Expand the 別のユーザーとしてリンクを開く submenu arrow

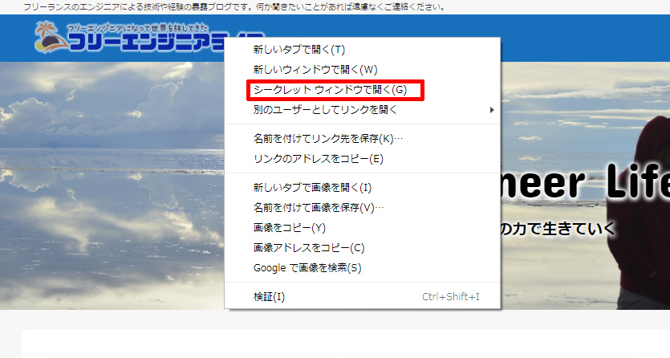click(x=491, y=110)
